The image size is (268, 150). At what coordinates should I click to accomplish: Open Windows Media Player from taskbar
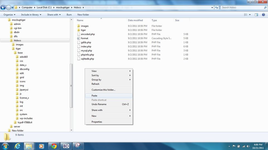41,146
